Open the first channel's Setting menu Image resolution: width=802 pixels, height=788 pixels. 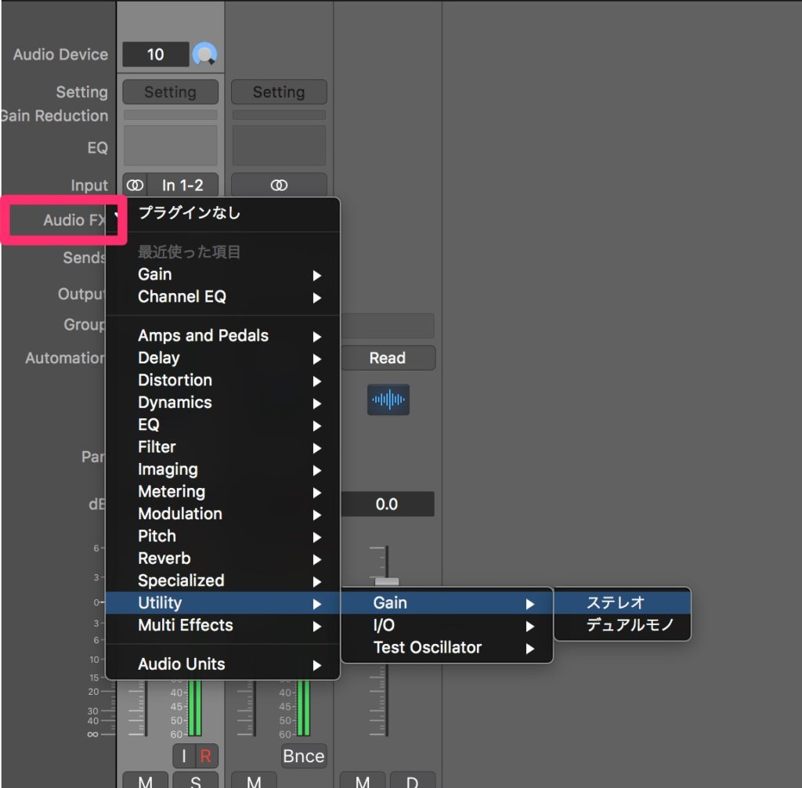170,92
